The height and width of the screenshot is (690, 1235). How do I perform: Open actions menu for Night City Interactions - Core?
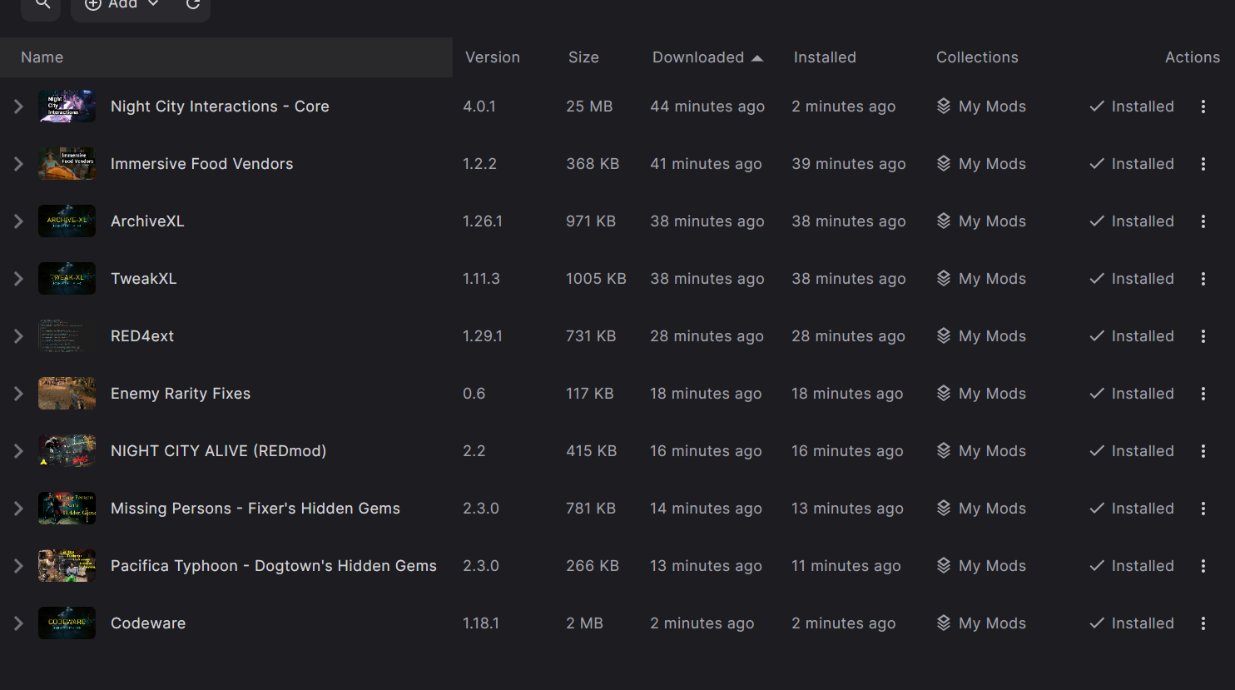click(1203, 107)
